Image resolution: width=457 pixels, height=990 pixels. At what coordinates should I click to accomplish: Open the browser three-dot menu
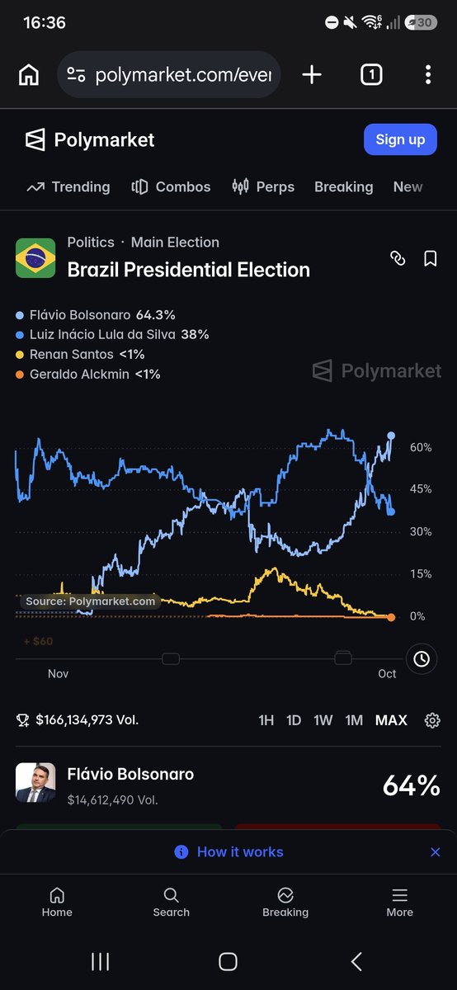tap(428, 75)
